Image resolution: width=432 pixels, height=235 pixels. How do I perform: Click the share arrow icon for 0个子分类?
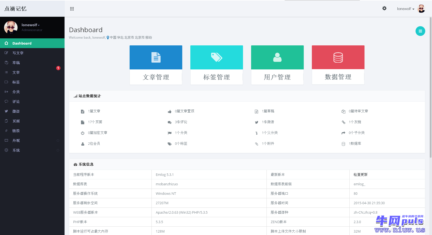[343, 133]
